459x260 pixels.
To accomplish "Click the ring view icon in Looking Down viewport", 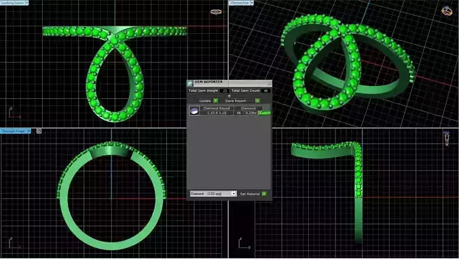I will 216,12.
